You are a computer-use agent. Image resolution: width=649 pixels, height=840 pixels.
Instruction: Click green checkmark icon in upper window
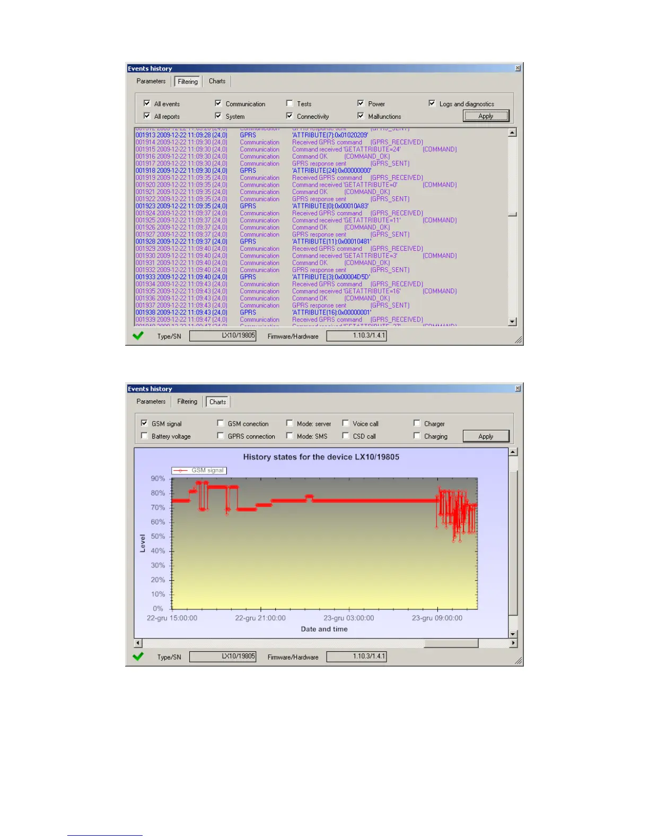pos(138,336)
